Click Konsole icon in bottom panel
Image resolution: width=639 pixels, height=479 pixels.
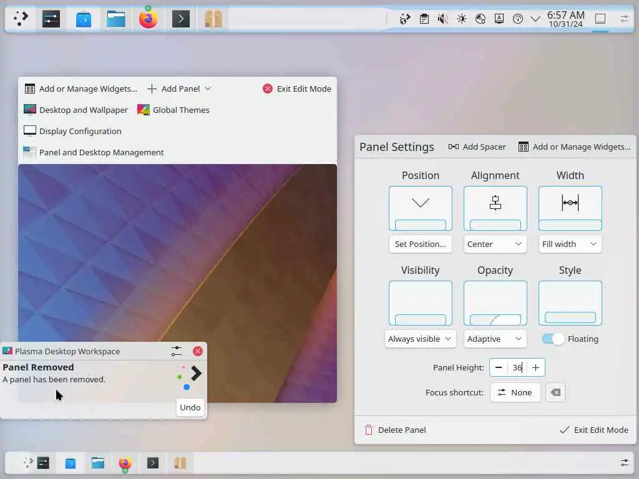pos(153,463)
